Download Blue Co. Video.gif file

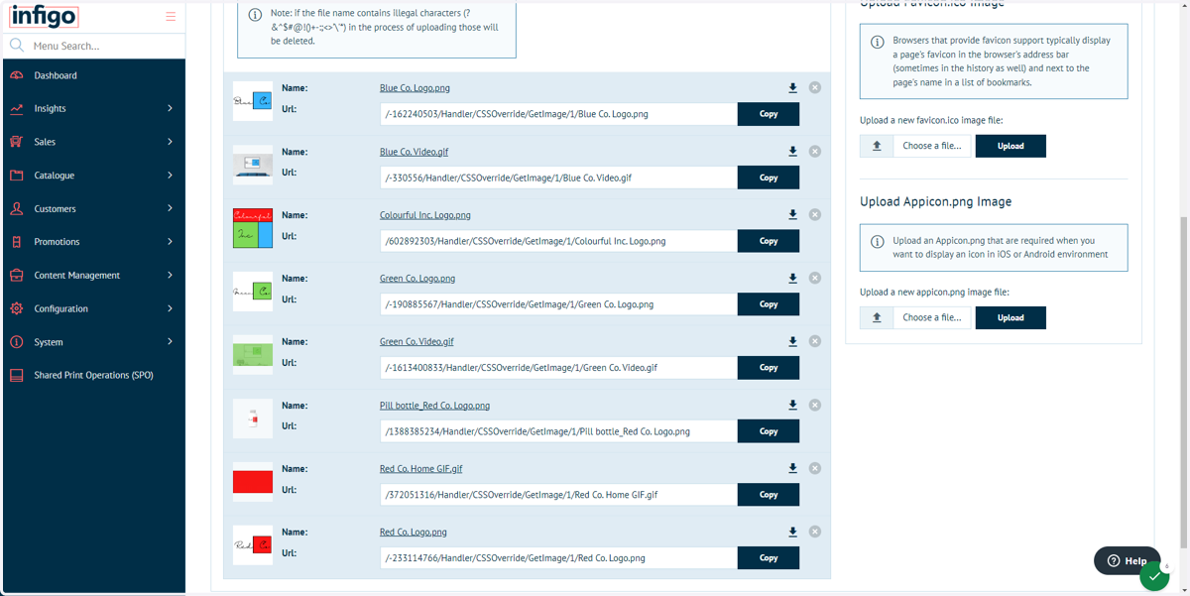click(792, 152)
